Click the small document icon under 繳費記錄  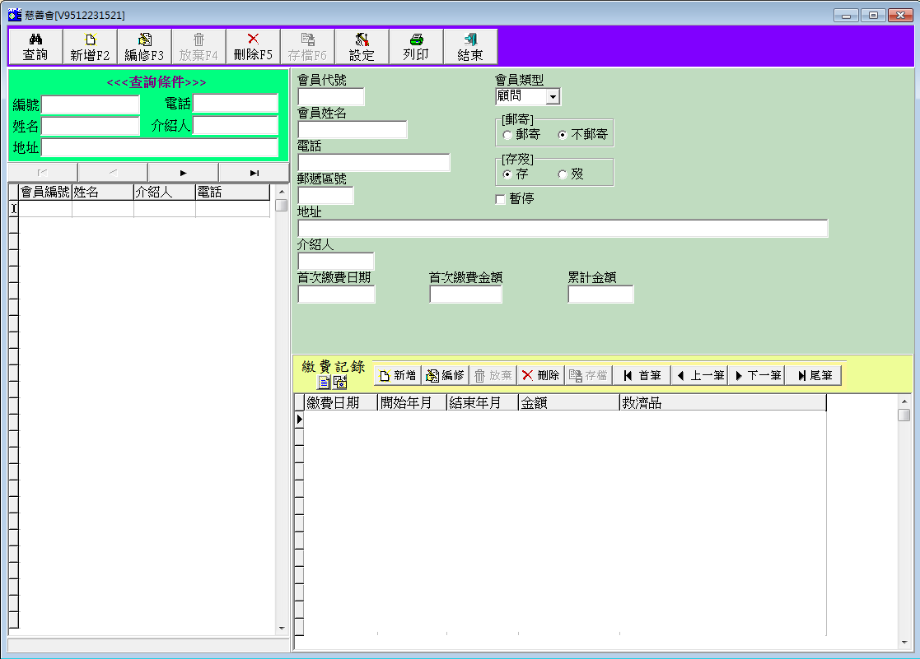pyautogui.click(x=324, y=383)
